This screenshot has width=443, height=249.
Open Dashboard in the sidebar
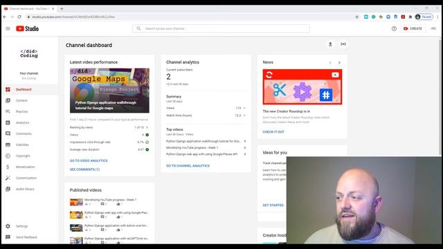click(30, 89)
